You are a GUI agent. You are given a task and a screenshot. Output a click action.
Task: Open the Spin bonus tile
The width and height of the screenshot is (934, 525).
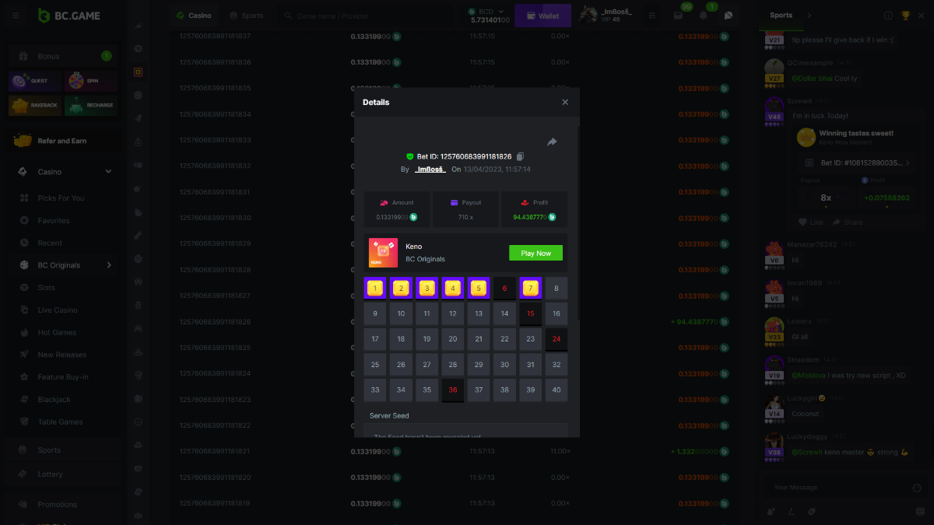91,81
